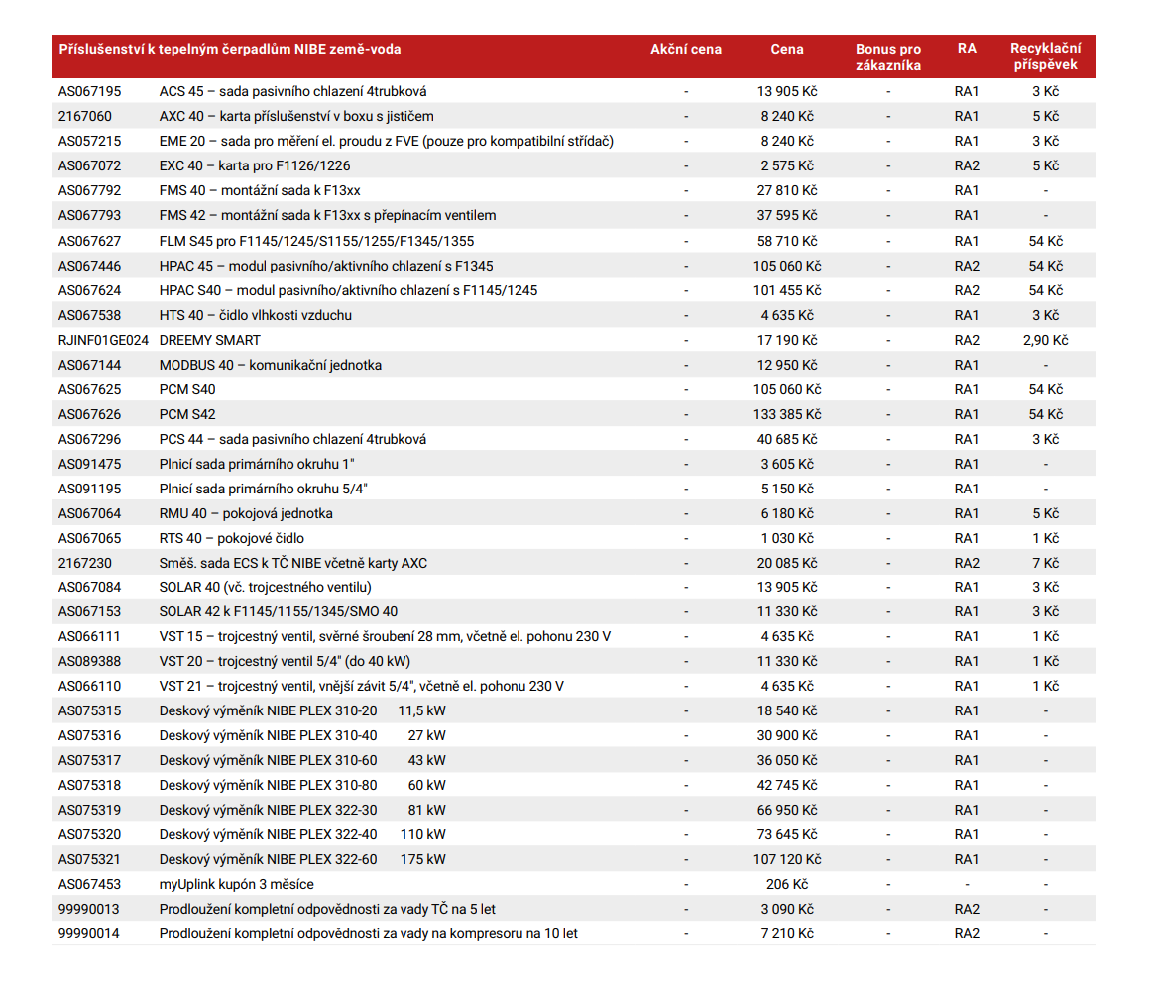1153x983 pixels.
Task: Click price 66 950 Kč
Action: pos(787,811)
